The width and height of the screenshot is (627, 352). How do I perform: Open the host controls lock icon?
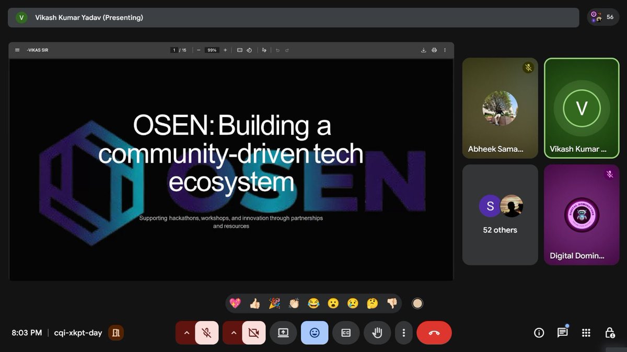point(609,333)
